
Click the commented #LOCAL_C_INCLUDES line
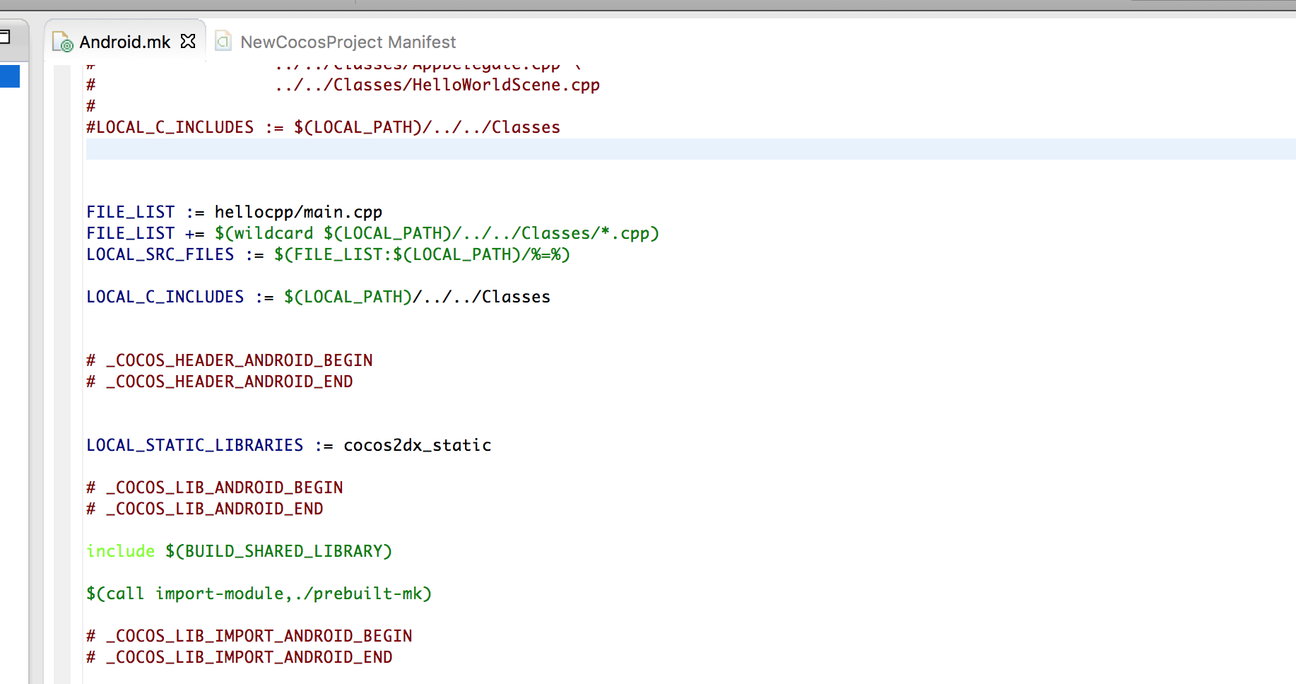pyautogui.click(x=323, y=127)
